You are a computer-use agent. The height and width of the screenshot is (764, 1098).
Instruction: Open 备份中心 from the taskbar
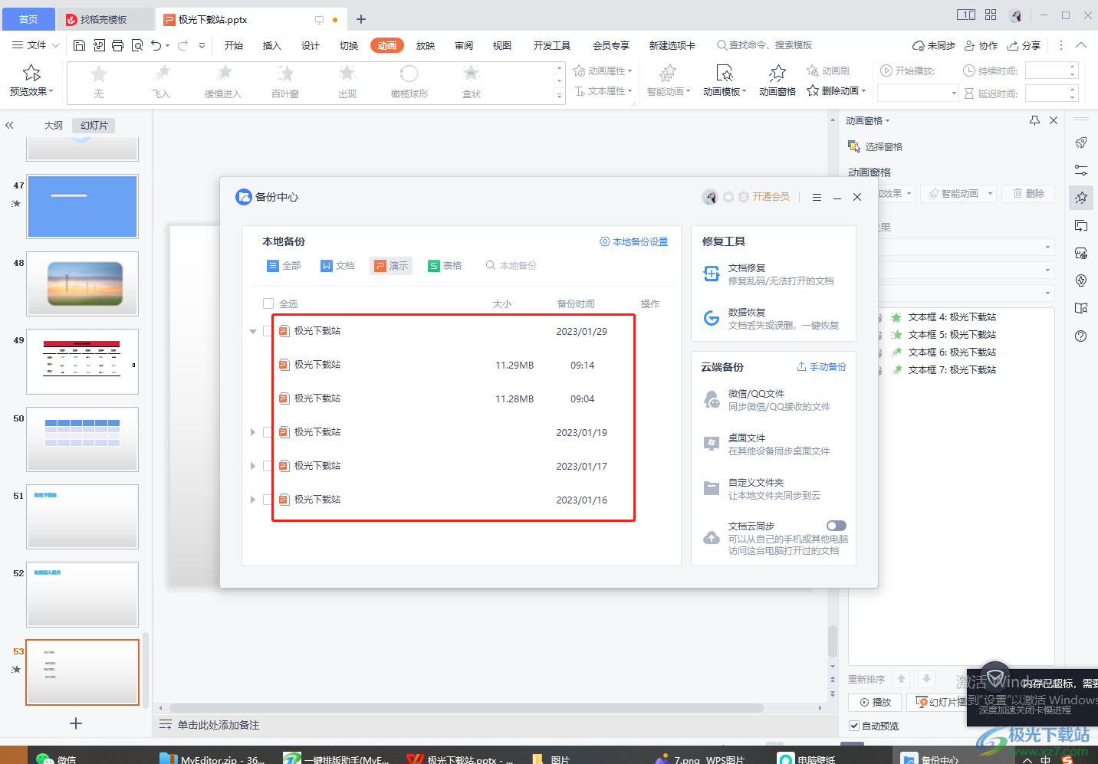[x=931, y=759]
